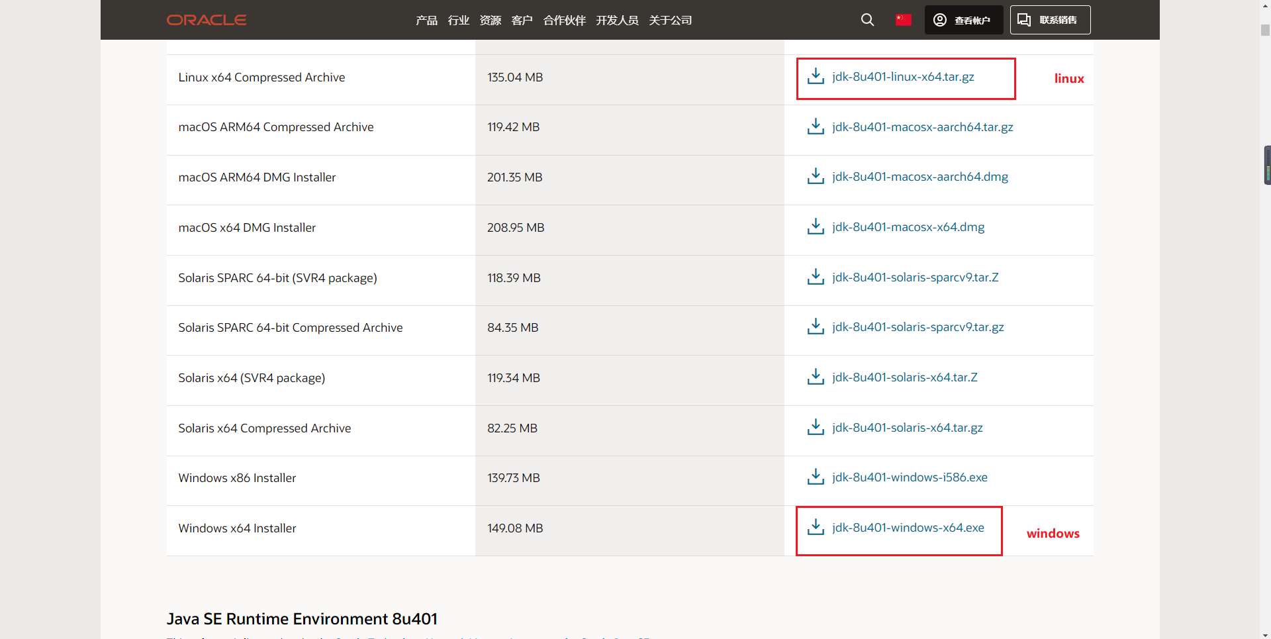Click the 联系销售 button
1271x639 pixels.
pyautogui.click(x=1049, y=20)
